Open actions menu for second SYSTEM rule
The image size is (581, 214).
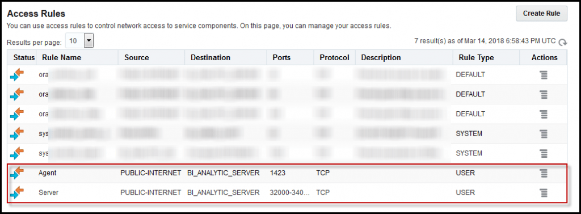point(544,153)
